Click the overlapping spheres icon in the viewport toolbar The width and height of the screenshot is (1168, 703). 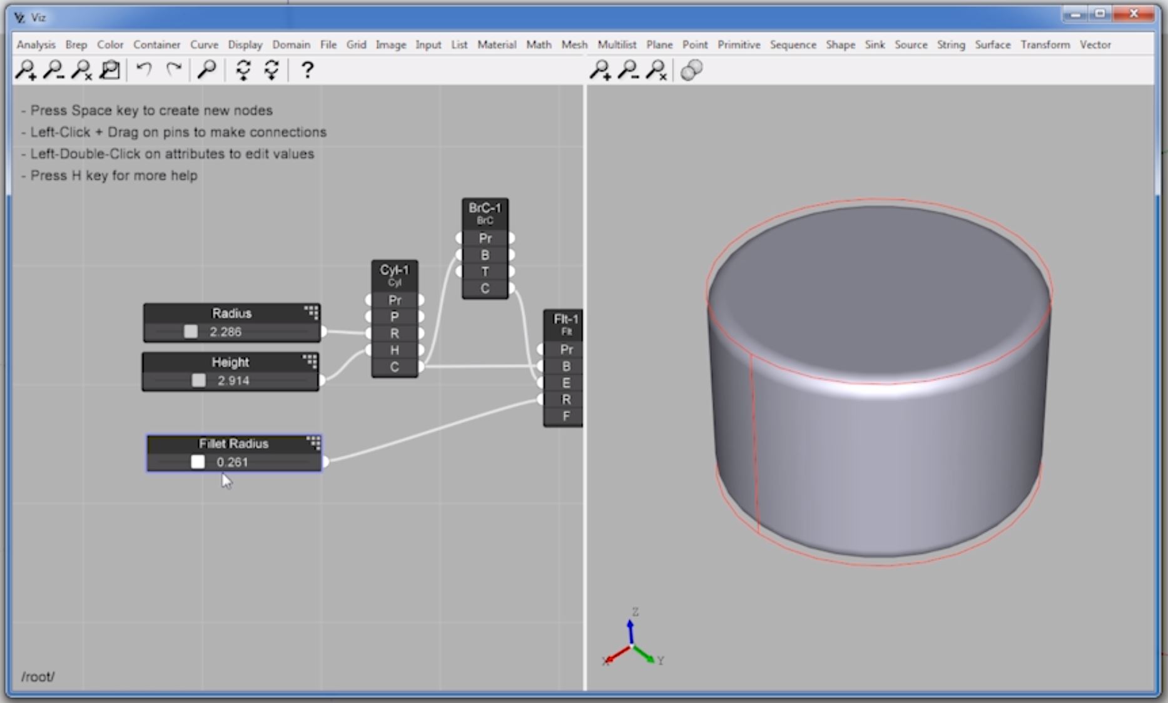693,71
